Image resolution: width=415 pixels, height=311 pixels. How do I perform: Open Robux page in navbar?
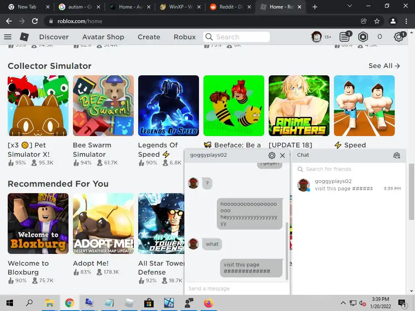click(184, 37)
